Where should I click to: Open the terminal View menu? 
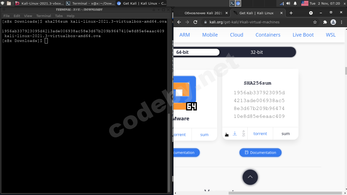pos(28,16)
